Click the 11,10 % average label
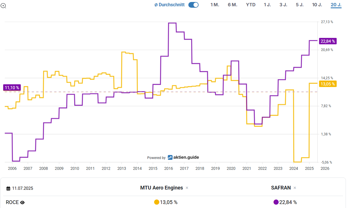Viewport: 347px width, 208px height. [x=12, y=88]
